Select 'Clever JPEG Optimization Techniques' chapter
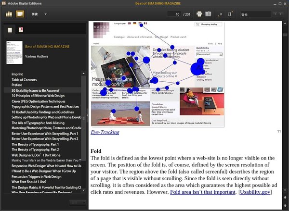This screenshot has height=211, width=289. (x=38, y=101)
